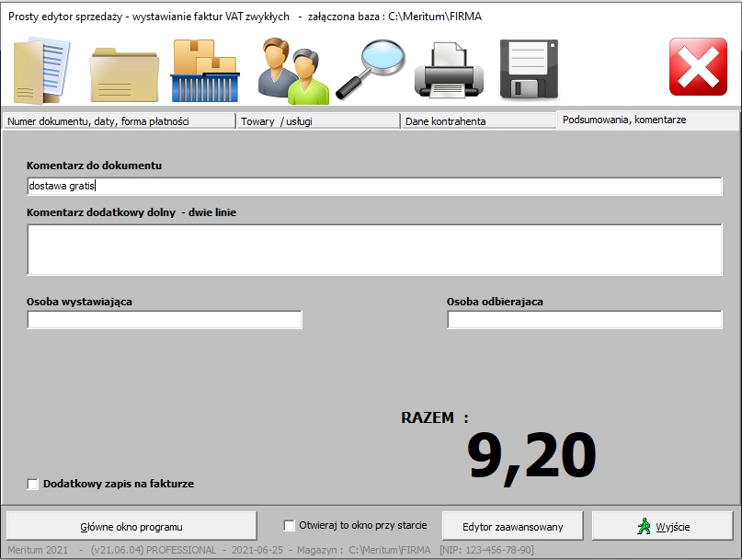This screenshot has height=560, width=742.
Task: Open the contractors people icon
Action: 292,71
